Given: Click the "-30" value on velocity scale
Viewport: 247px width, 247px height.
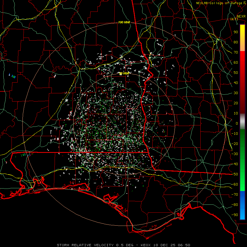Looking at the screenshot, I should click(x=235, y=154).
